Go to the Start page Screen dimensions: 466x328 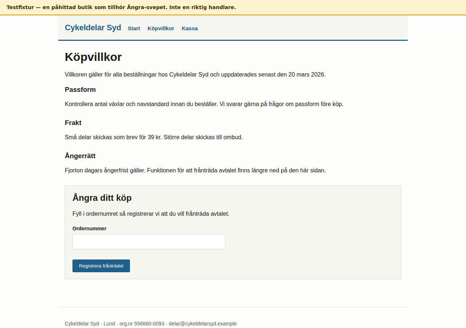[134, 28]
